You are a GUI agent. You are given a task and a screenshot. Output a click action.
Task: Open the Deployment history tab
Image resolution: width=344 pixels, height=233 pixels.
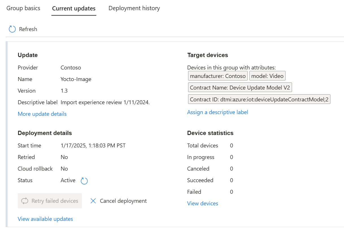click(x=134, y=8)
